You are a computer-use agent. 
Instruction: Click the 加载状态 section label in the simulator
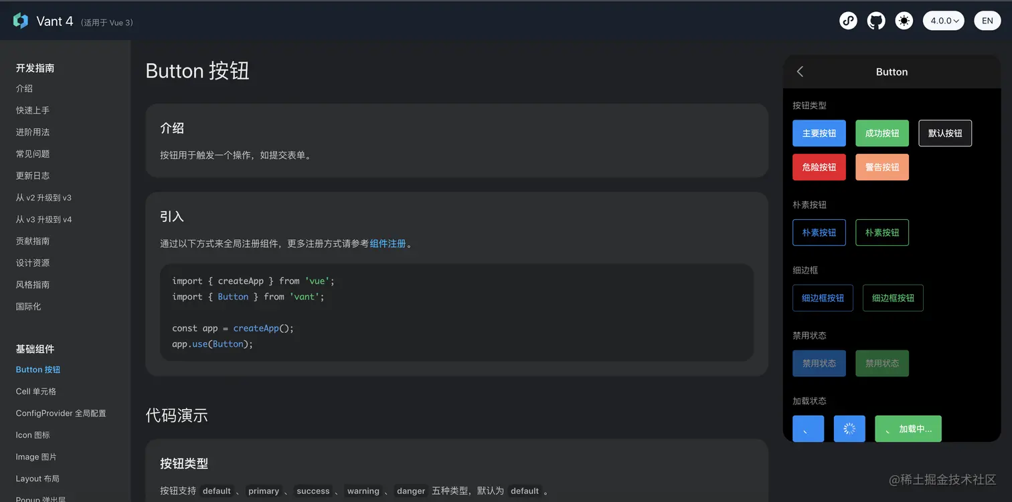pos(809,401)
